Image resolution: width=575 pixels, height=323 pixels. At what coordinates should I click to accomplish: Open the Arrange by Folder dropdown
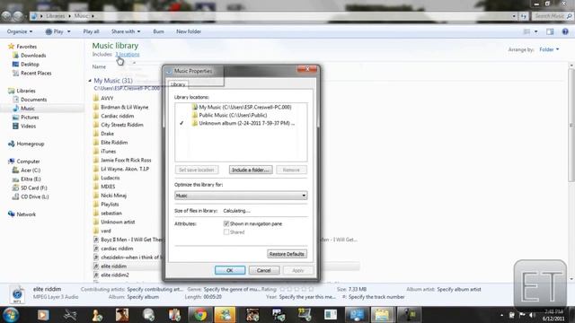549,49
